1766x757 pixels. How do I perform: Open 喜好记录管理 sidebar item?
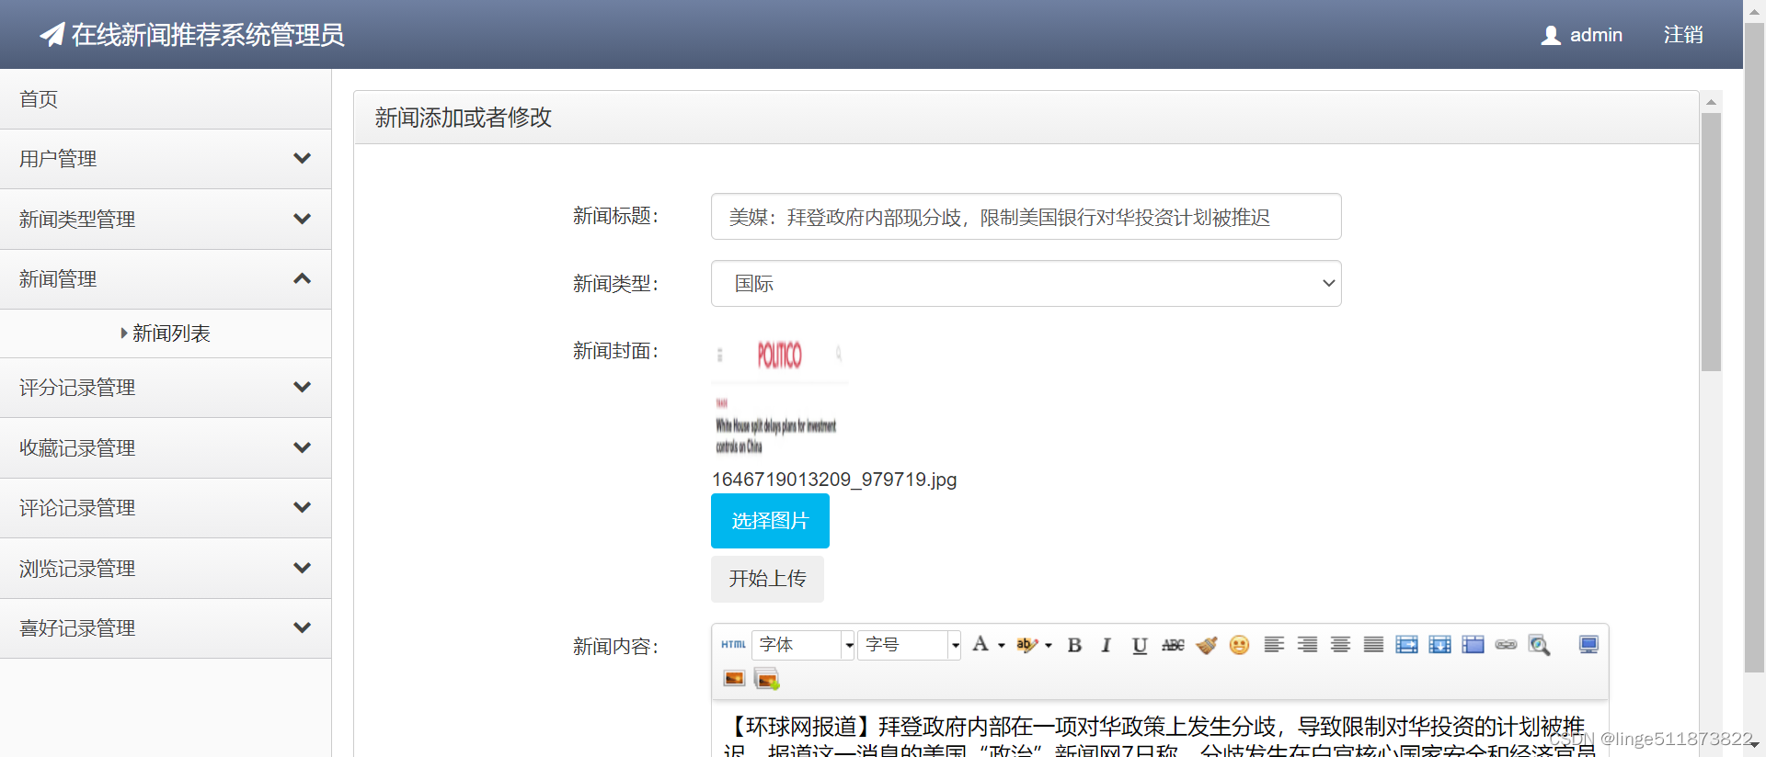(166, 628)
